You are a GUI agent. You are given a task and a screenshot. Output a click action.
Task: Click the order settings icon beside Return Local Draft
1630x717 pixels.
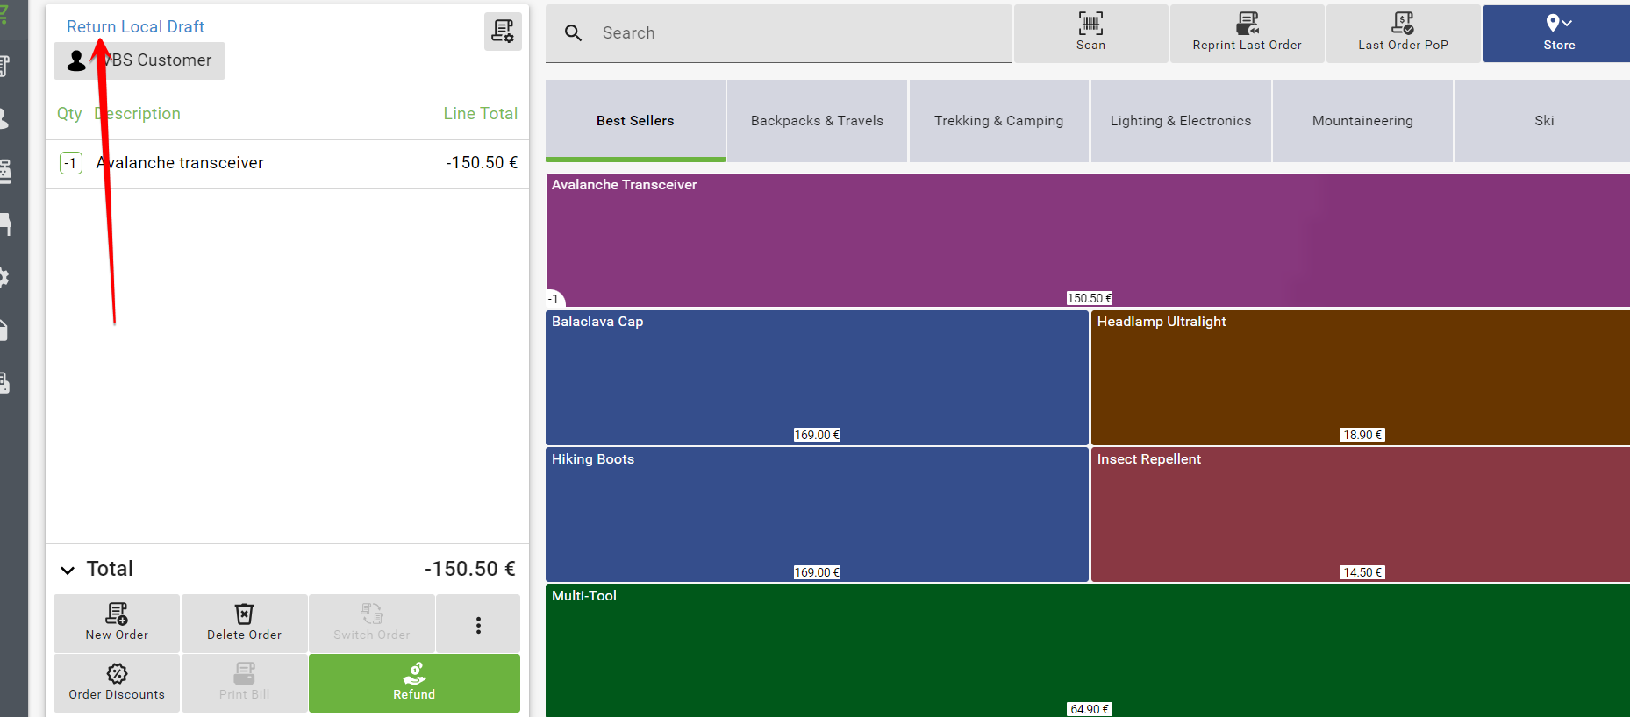(x=503, y=32)
